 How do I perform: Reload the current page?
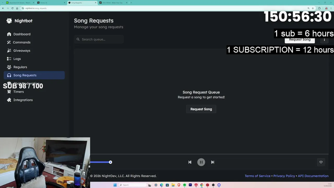coord(12,8)
